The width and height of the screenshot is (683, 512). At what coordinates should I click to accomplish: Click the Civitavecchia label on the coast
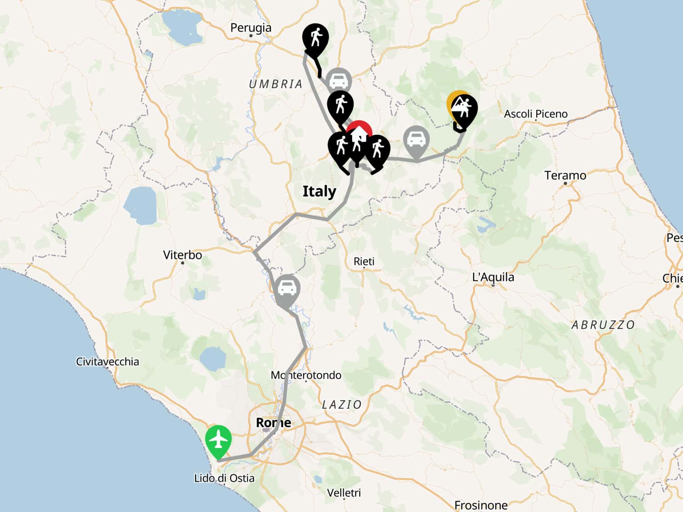pos(107,361)
